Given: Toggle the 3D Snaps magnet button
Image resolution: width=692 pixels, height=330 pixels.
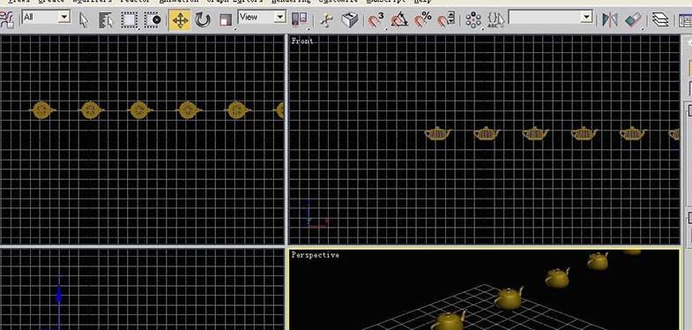Looking at the screenshot, I should [376, 20].
